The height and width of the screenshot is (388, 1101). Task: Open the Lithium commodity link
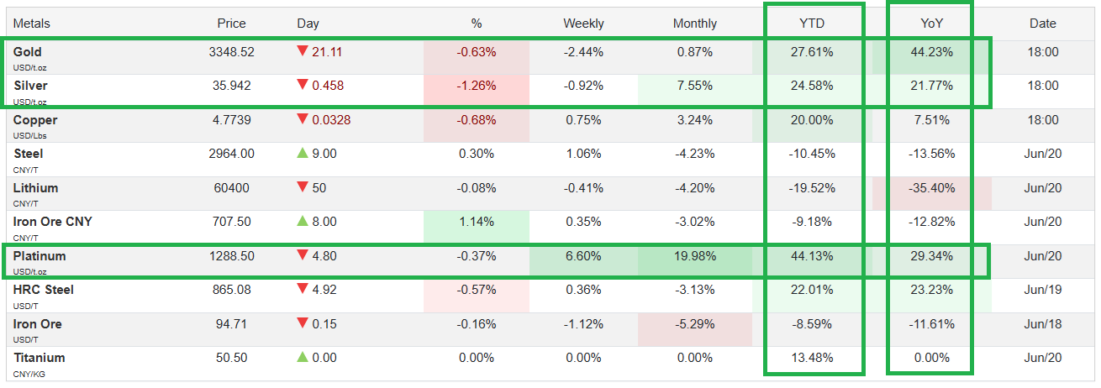pyautogui.click(x=36, y=188)
